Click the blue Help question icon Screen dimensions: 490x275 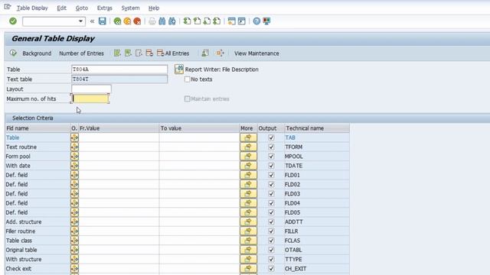tap(256, 21)
